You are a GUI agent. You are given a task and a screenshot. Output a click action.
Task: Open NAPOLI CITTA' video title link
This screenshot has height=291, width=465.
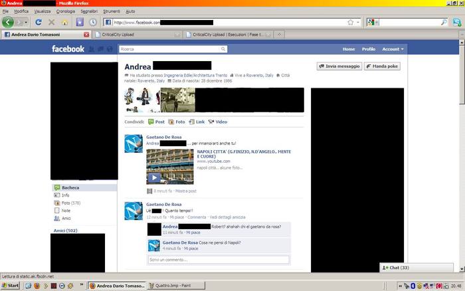pos(244,154)
